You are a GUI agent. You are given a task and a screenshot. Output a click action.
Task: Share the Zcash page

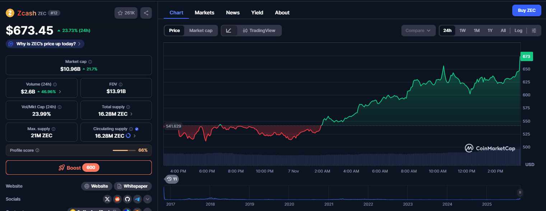(x=146, y=13)
